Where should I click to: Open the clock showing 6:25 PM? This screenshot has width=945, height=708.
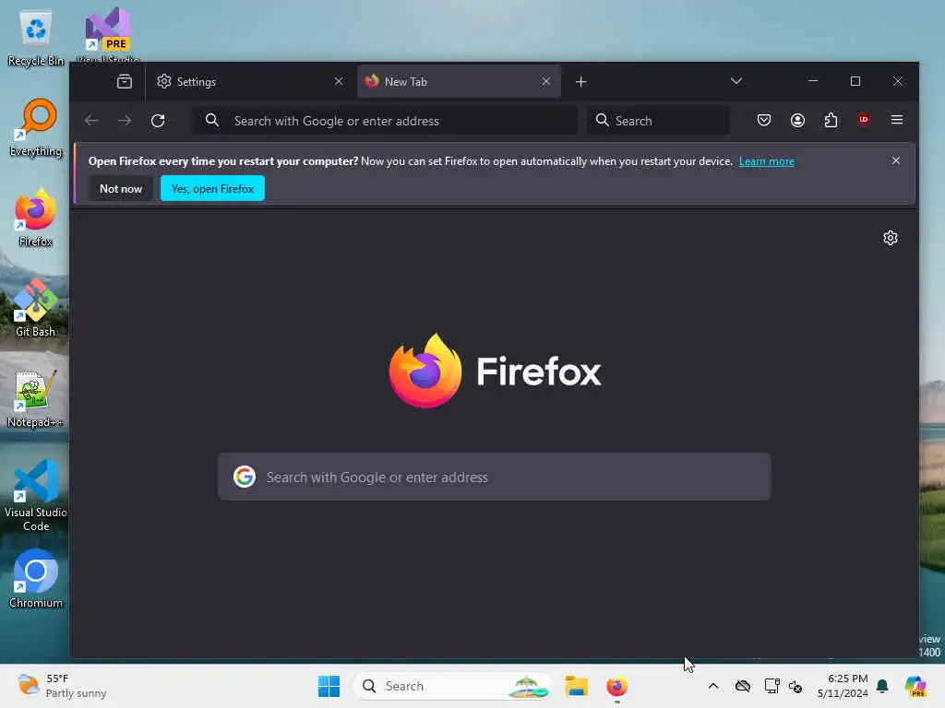click(843, 686)
